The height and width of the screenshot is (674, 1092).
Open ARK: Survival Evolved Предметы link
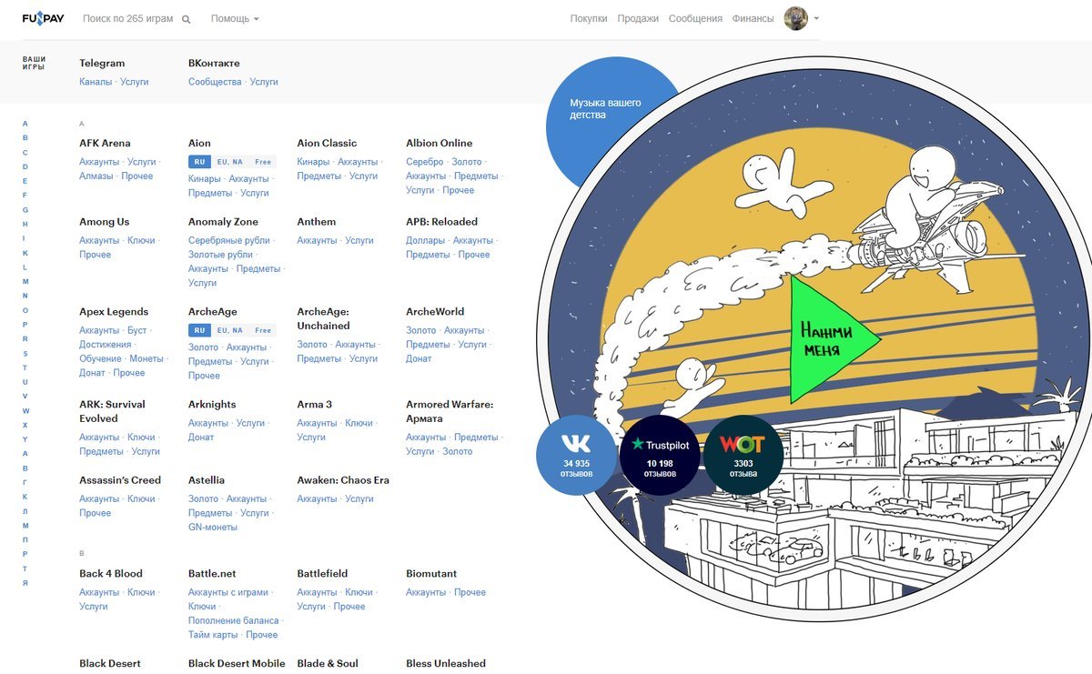[x=102, y=451]
